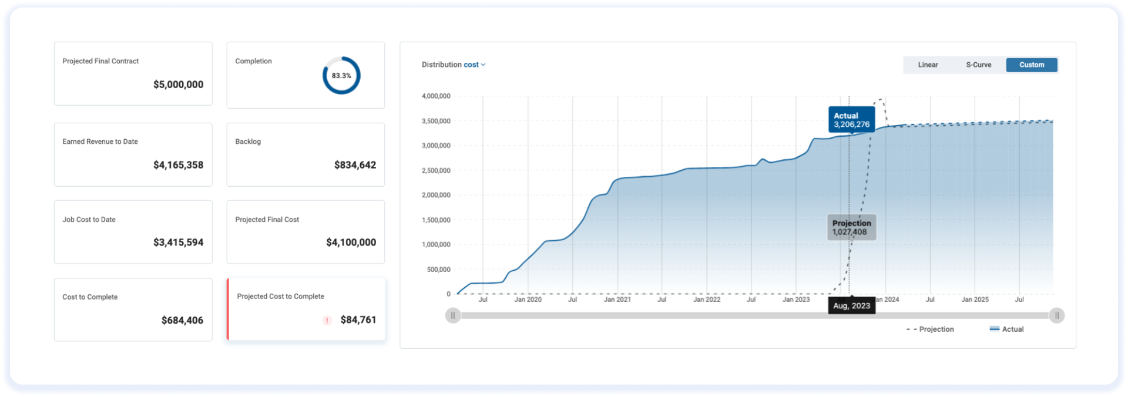The width and height of the screenshot is (1128, 397).
Task: Click the right range slider handle
Action: 1057,315
